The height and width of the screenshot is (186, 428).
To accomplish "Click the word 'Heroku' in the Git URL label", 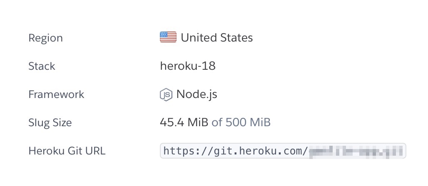I will click(x=45, y=151).
